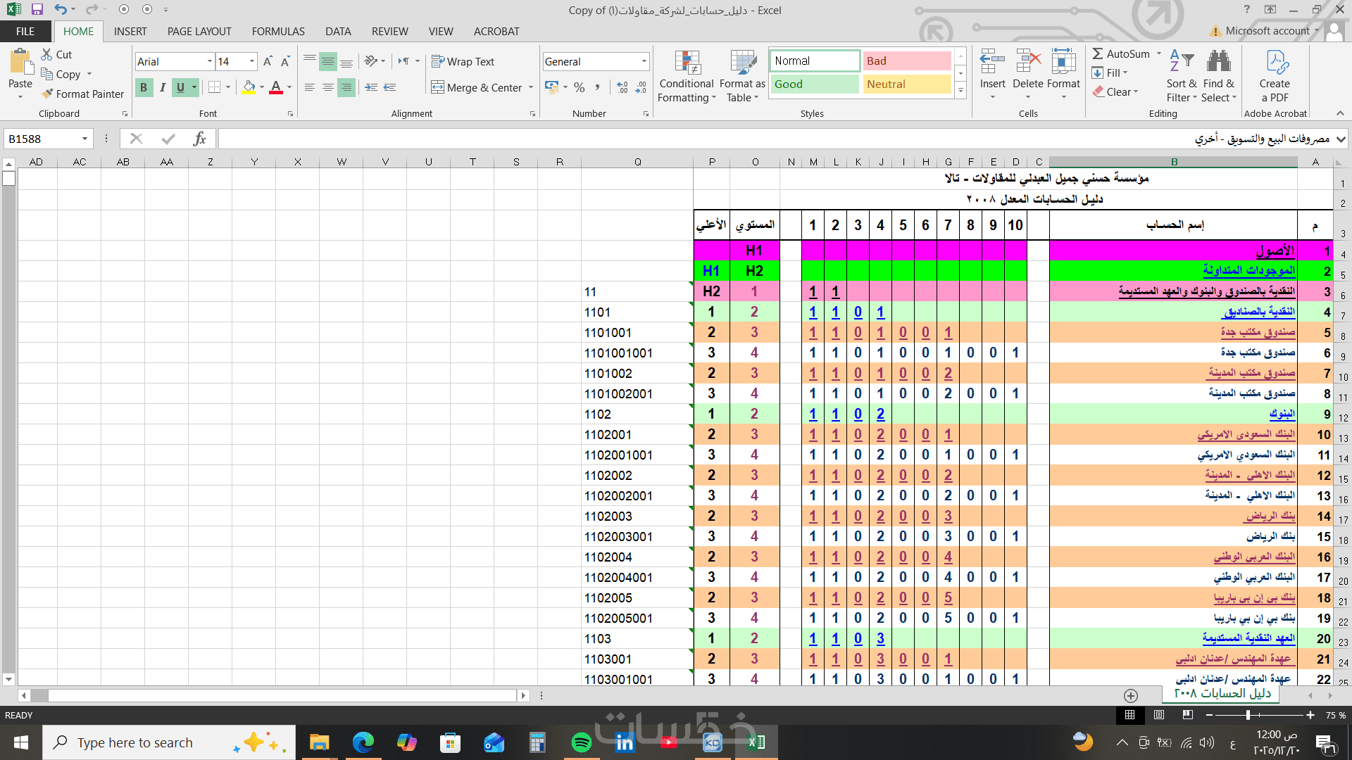Click Sort & Filter icon
Image resolution: width=1352 pixels, height=760 pixels.
1181,76
